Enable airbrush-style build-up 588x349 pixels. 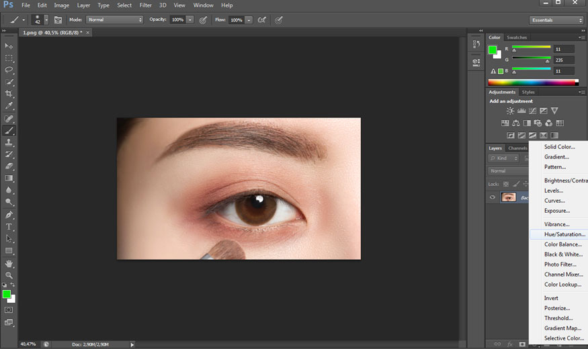pos(262,20)
